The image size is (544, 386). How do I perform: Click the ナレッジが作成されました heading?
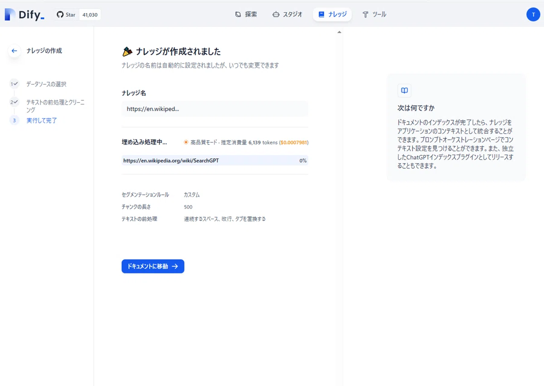click(178, 51)
